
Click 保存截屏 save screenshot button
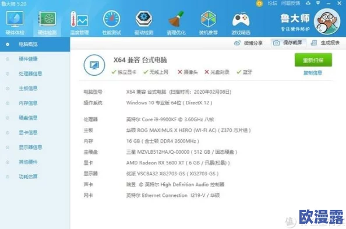tap(288, 43)
